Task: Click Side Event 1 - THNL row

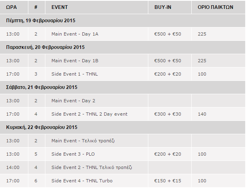Action: coord(122,74)
